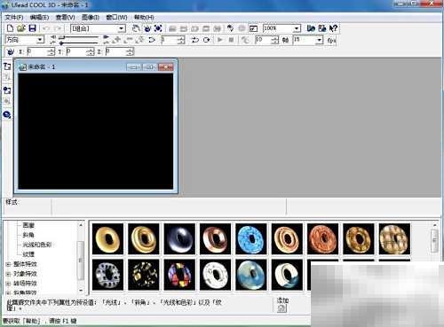Click the Redo arrow icon
The image size is (444, 327).
[x=58, y=28]
